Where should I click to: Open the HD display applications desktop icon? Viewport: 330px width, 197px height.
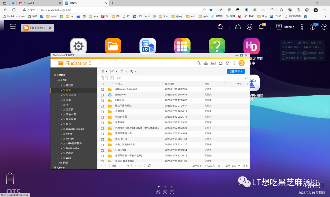251,46
